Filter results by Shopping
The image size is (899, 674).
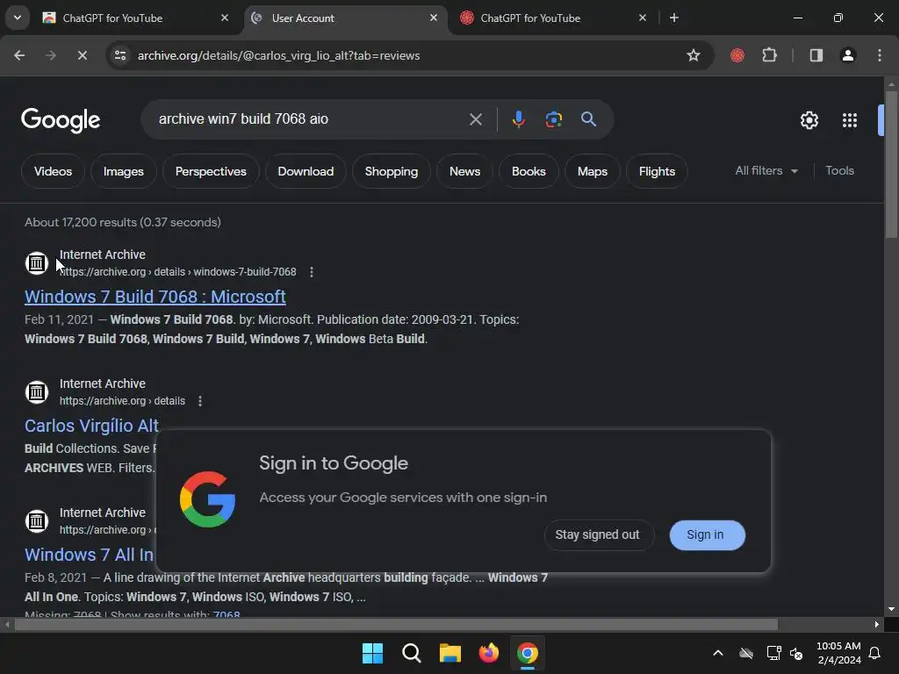[391, 171]
